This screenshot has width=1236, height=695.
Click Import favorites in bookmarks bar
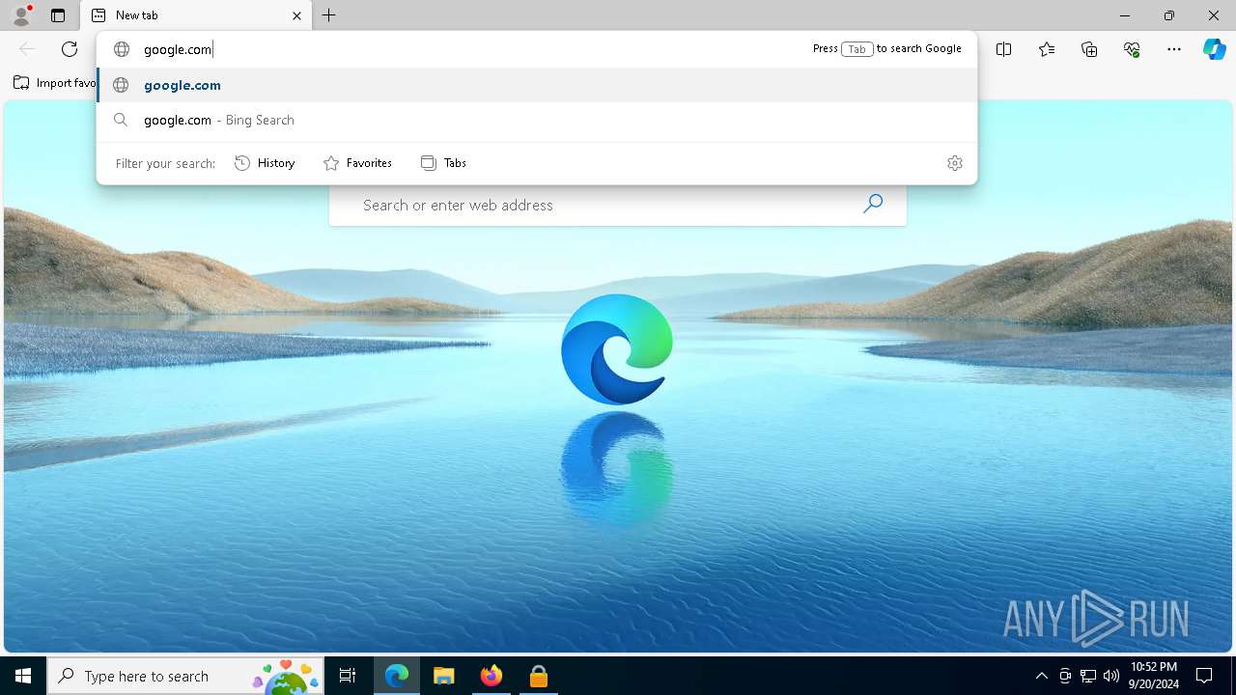pyautogui.click(x=55, y=83)
